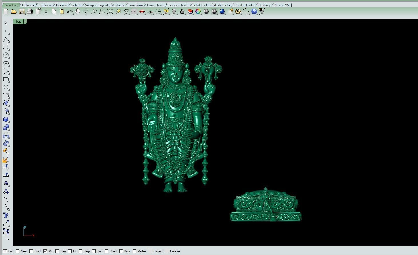
Task: Open the Mesh Tools tab
Action: click(221, 5)
